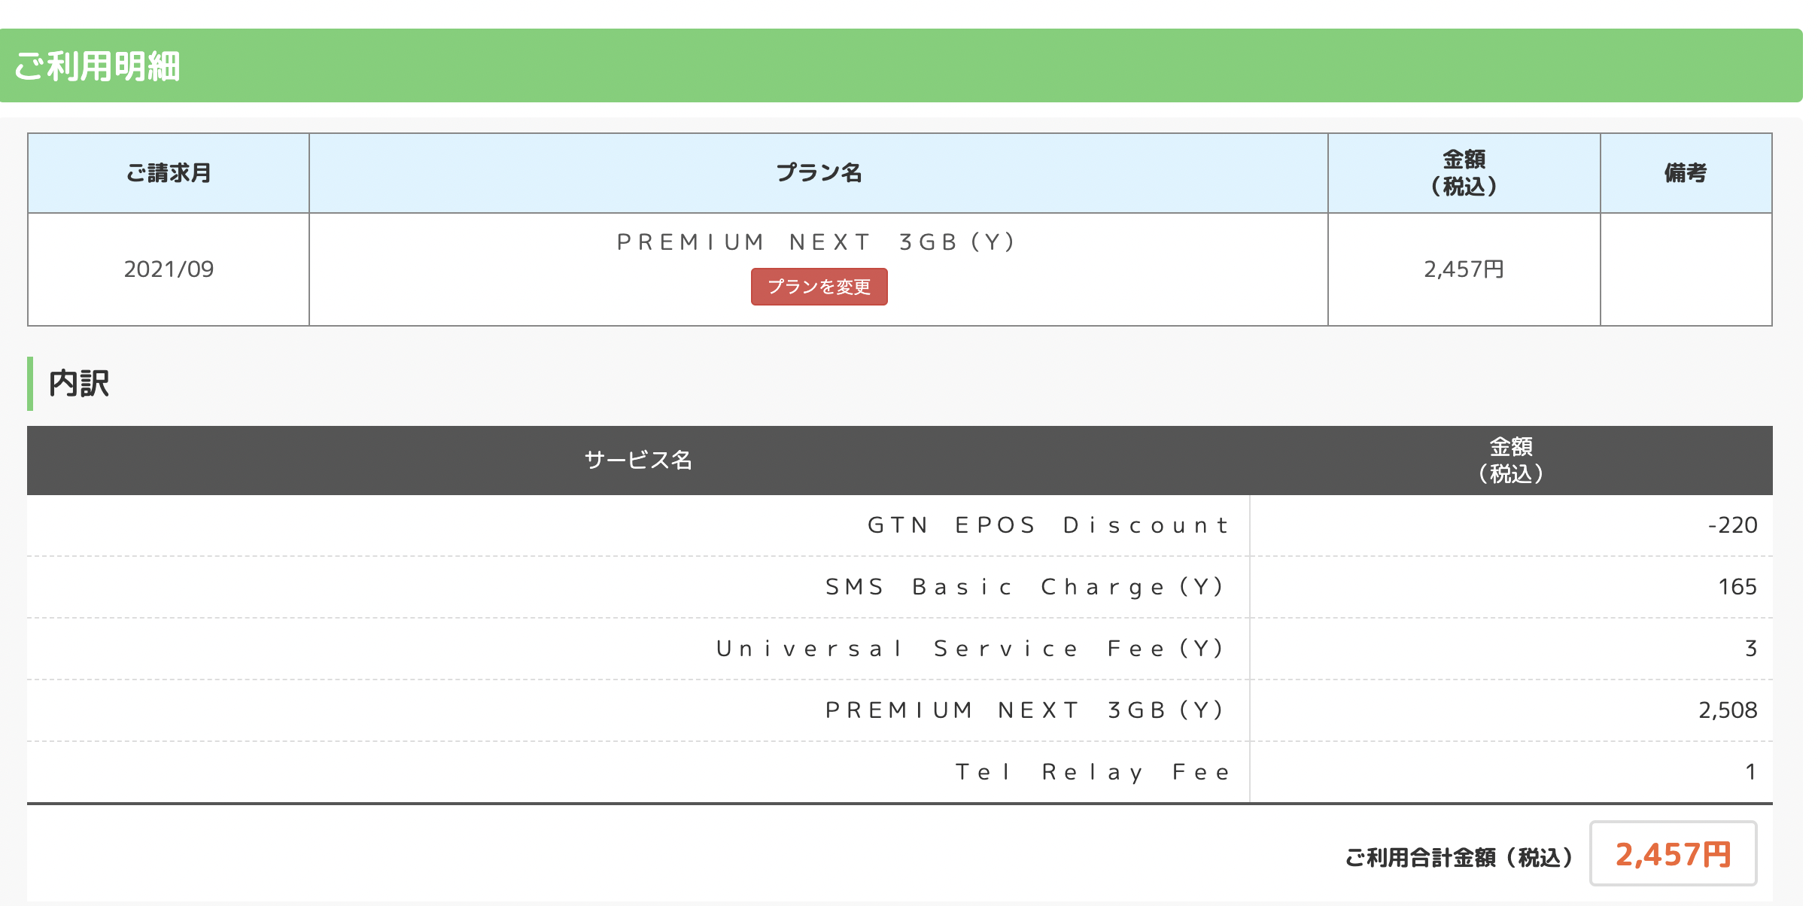Click the 2,457円 amount in plan table
This screenshot has width=1818, height=906.
click(1464, 269)
